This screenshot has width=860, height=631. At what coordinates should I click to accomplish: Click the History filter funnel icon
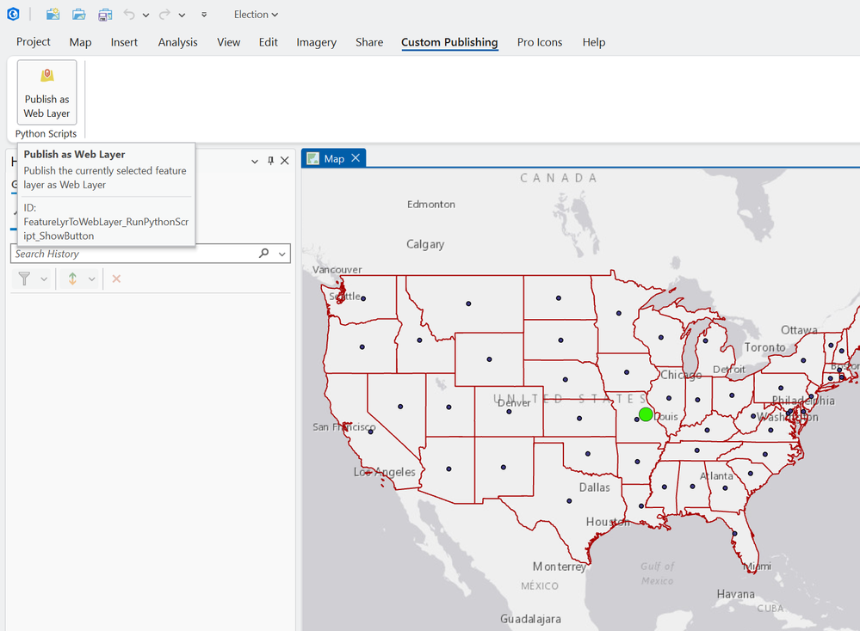(24, 279)
